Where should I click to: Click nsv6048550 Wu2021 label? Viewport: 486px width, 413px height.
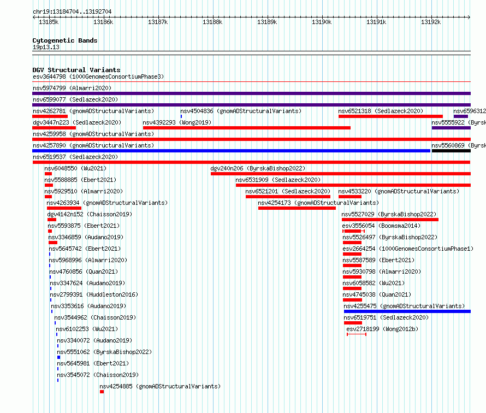point(75,168)
